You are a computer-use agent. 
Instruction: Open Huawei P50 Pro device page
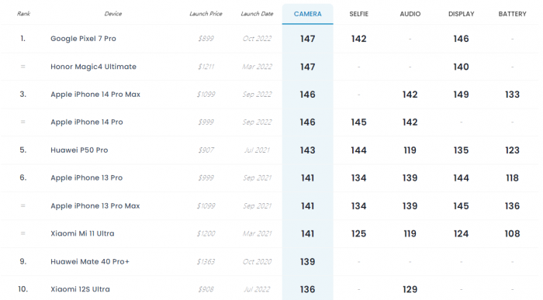tap(79, 150)
